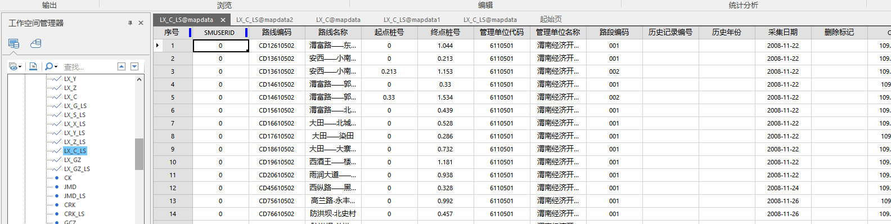This screenshot has height=224, width=891.
Task: Close the active LX_C_LS@mapdata tab
Action: click(x=223, y=20)
